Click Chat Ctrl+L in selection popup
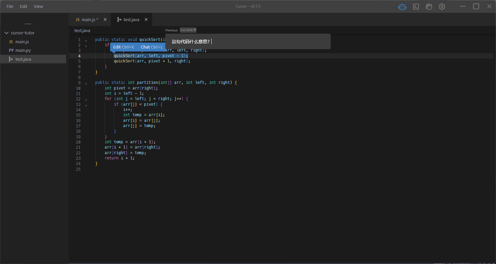The width and height of the screenshot is (496, 264). tap(151, 47)
